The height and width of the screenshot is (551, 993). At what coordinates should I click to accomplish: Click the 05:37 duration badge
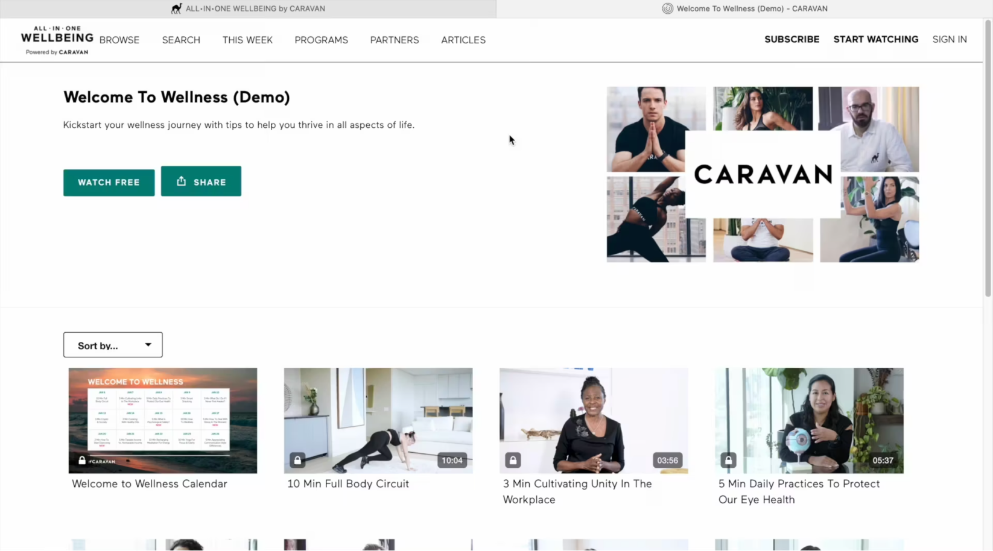[x=883, y=460]
